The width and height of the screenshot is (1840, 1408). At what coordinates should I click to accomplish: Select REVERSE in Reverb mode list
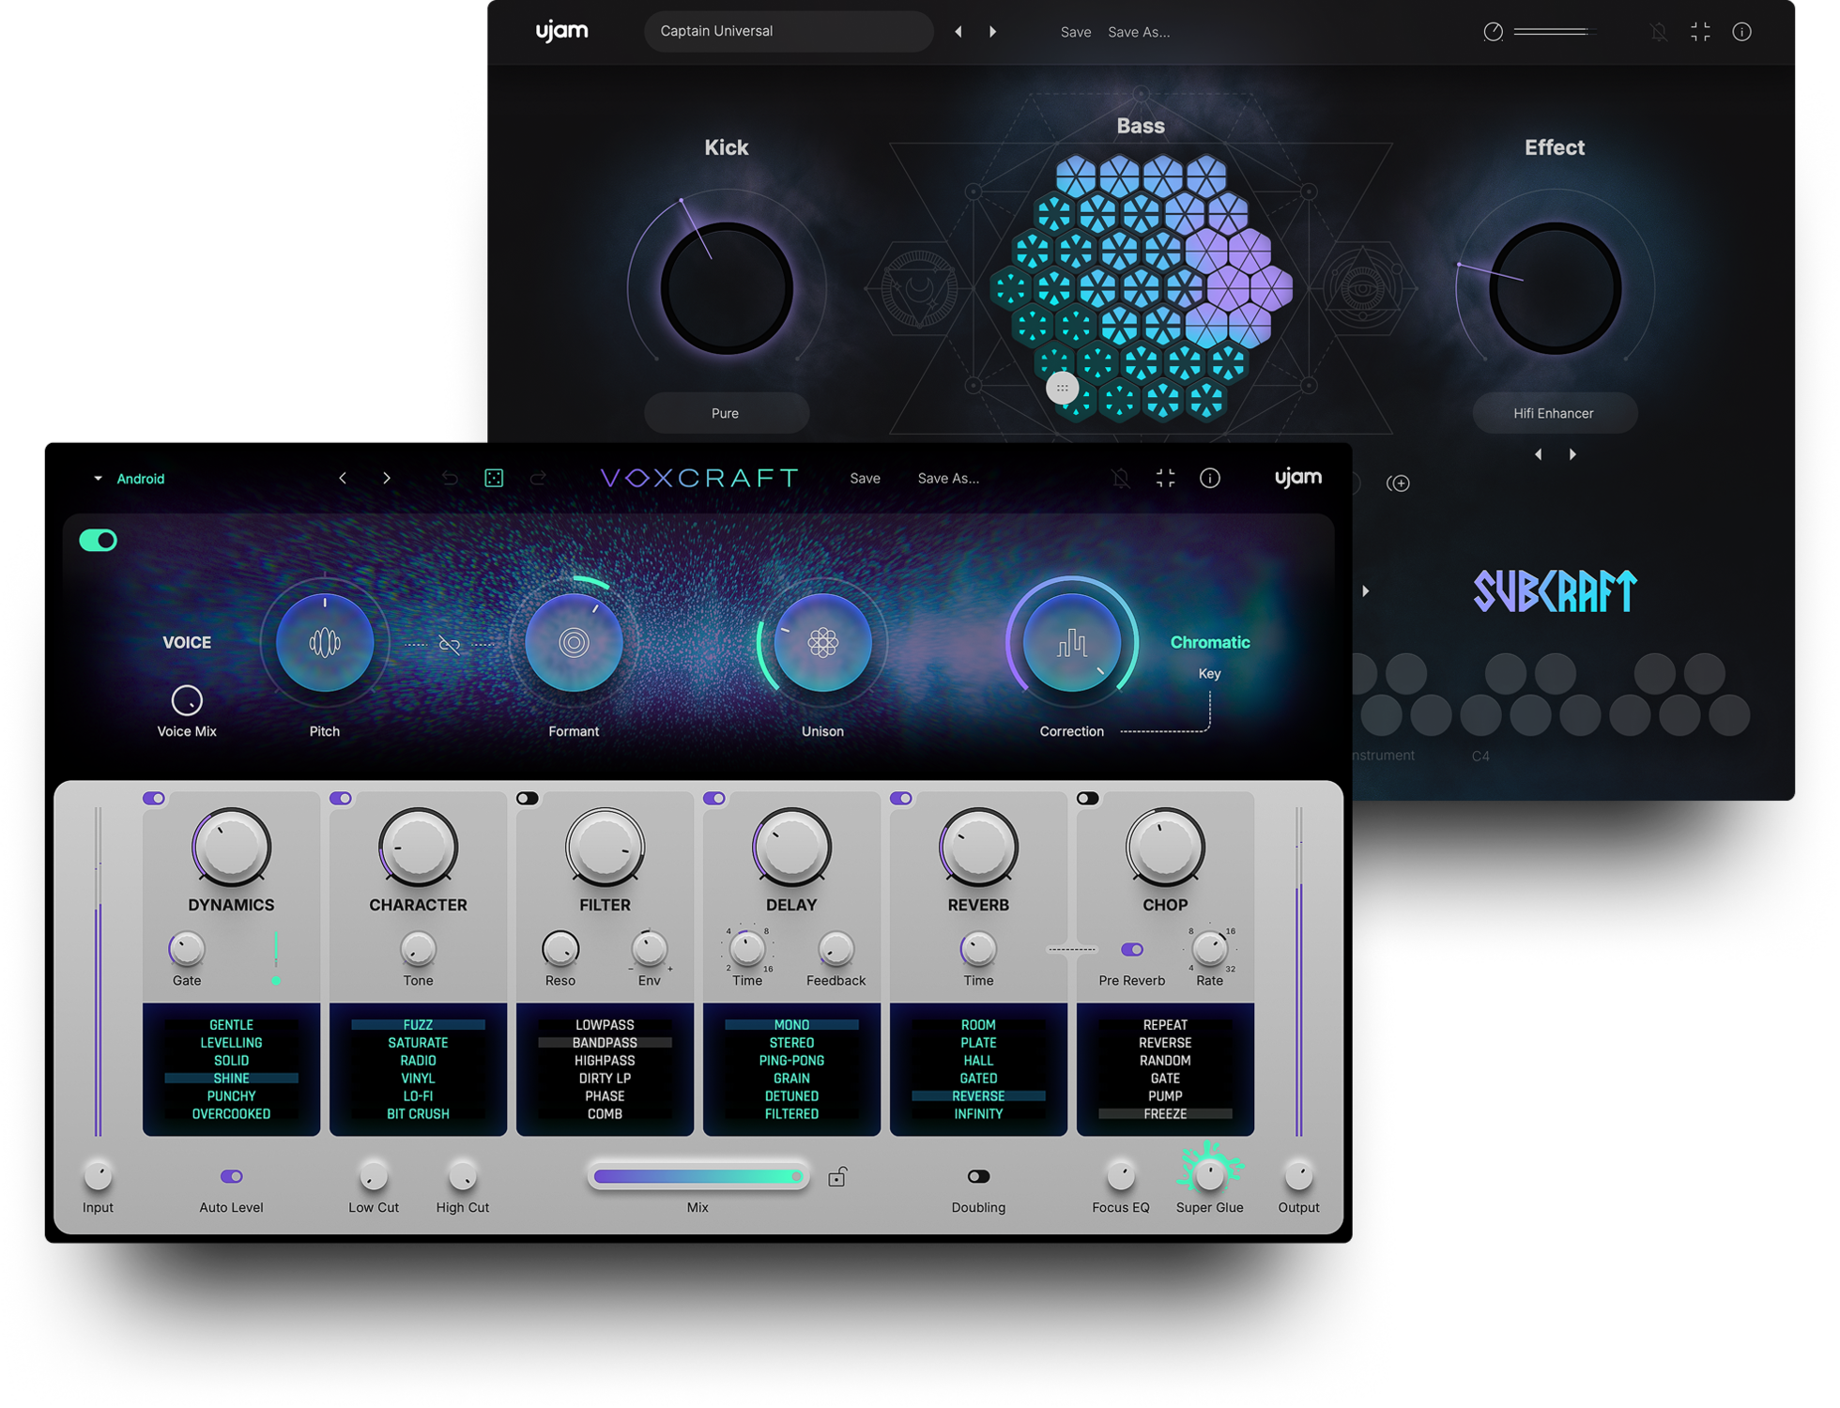[x=978, y=1096]
